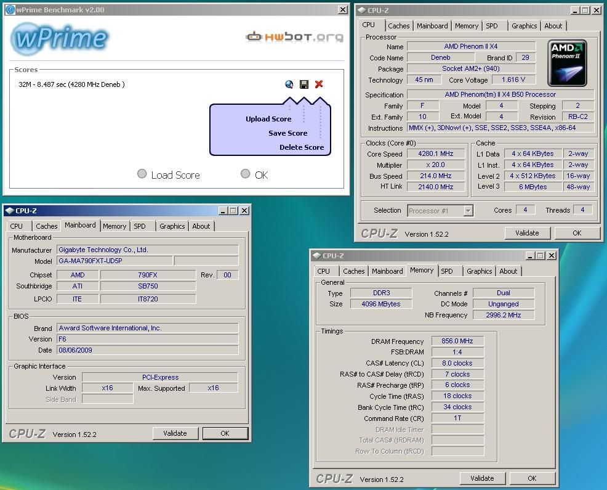The width and height of the screenshot is (607, 490).
Task: Select Memory tab in the Mainboard CPU-Z window
Action: [x=115, y=226]
